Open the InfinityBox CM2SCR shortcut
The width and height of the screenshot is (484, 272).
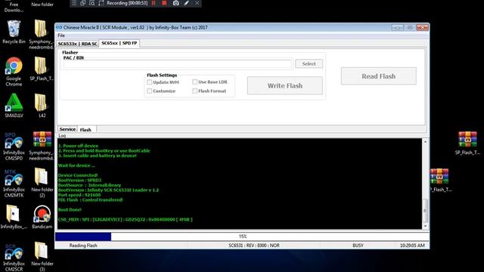[14, 257]
